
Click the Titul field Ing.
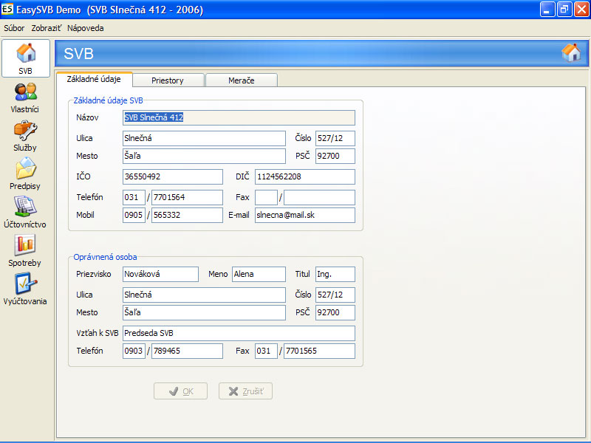pyautogui.click(x=335, y=274)
